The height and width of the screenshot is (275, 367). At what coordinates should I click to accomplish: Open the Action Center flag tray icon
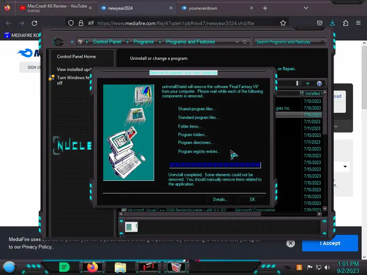click(x=310, y=267)
